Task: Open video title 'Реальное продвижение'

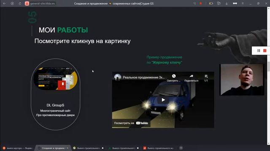Action: pyautogui.click(x=143, y=77)
